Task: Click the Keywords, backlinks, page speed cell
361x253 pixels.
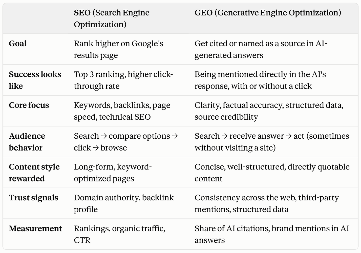Action: 122,111
